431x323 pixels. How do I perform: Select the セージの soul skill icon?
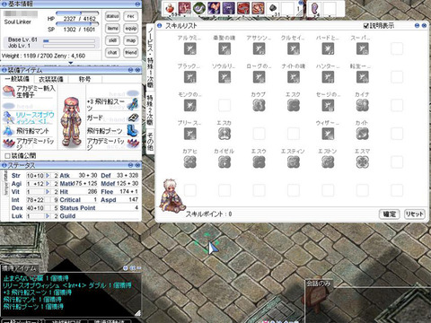[328, 106]
